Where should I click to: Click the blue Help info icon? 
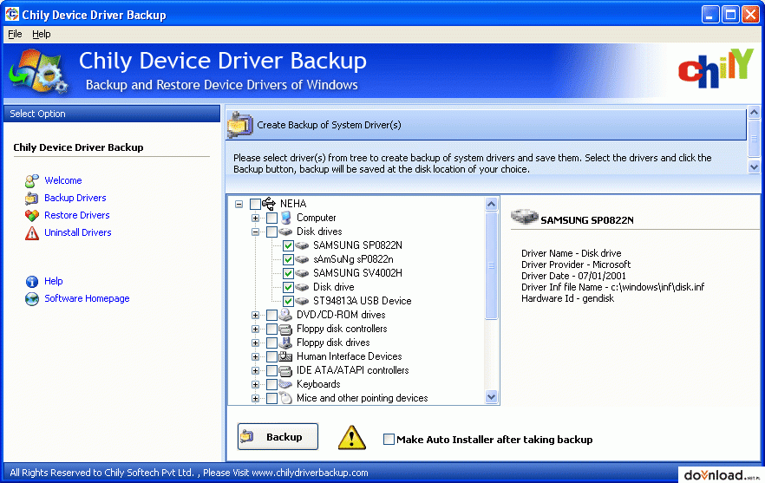(32, 282)
